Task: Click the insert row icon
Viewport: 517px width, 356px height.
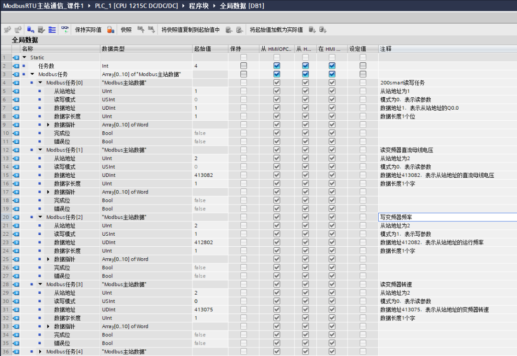Action: coord(7,29)
